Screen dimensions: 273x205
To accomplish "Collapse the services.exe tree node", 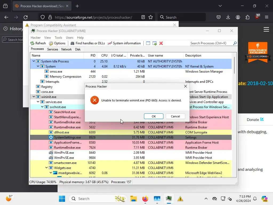I will point(38,102).
